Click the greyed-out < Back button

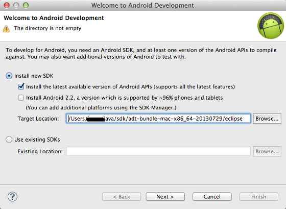tap(122, 197)
